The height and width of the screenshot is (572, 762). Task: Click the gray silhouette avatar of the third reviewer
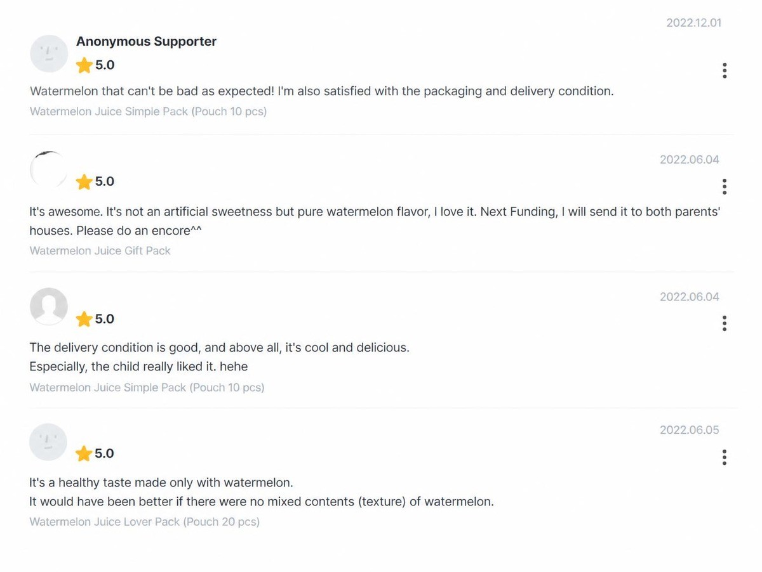(x=49, y=307)
